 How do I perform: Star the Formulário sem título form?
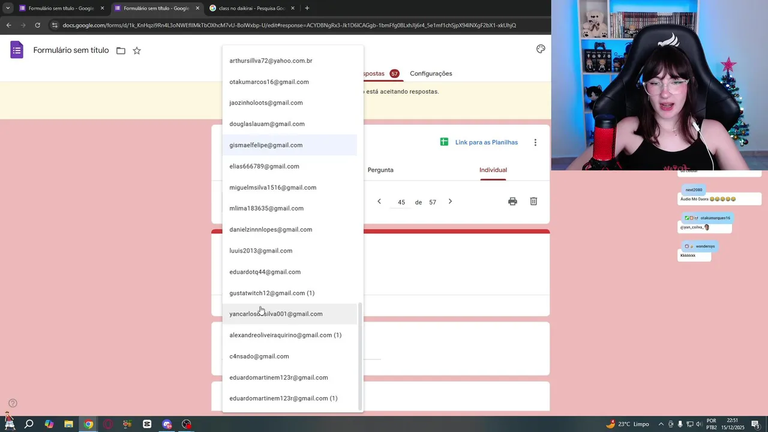[137, 51]
